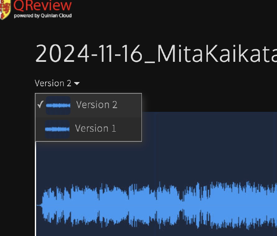Click the audio waveform to seek
This screenshot has width=277, height=236.
point(156,205)
